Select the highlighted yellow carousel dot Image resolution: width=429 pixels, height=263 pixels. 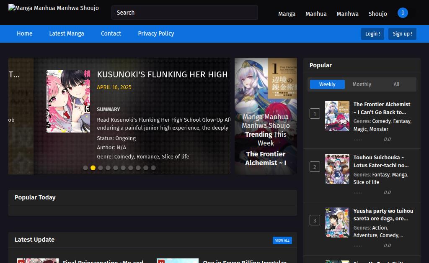click(x=93, y=168)
